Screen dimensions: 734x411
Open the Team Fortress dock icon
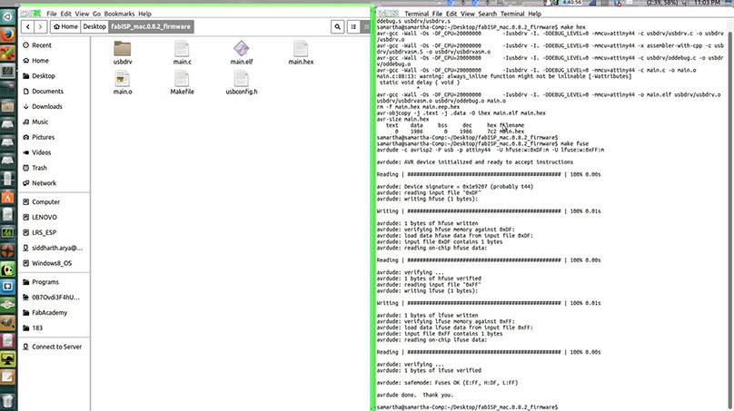point(8,250)
